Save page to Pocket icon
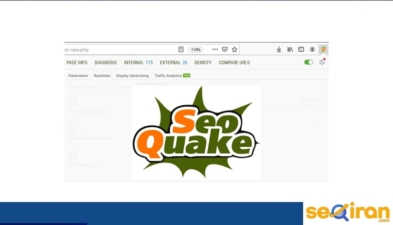393x225 pixels. tap(225, 49)
